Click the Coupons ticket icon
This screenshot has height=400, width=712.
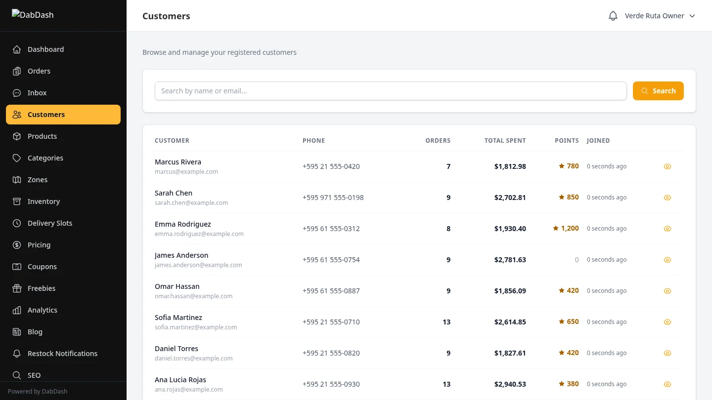(x=17, y=267)
